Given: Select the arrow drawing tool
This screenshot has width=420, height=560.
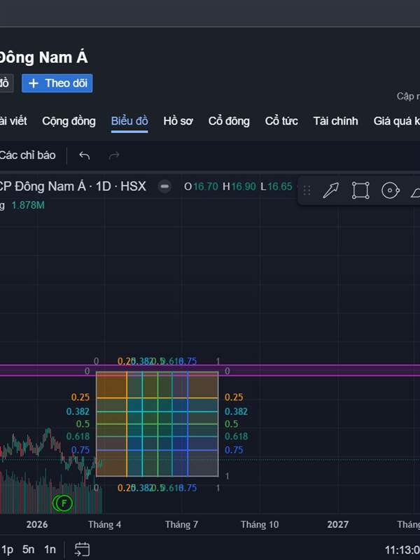Looking at the screenshot, I should click(331, 190).
